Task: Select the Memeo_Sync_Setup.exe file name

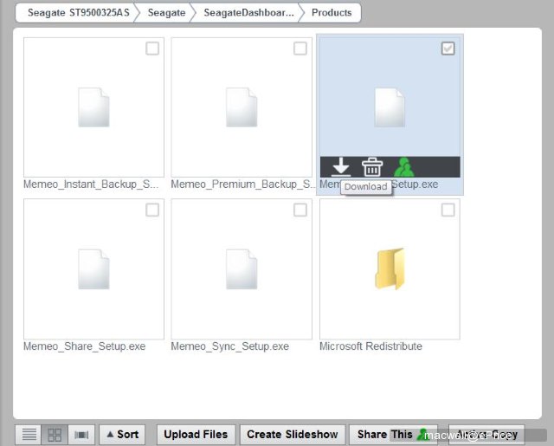Action: [230, 346]
